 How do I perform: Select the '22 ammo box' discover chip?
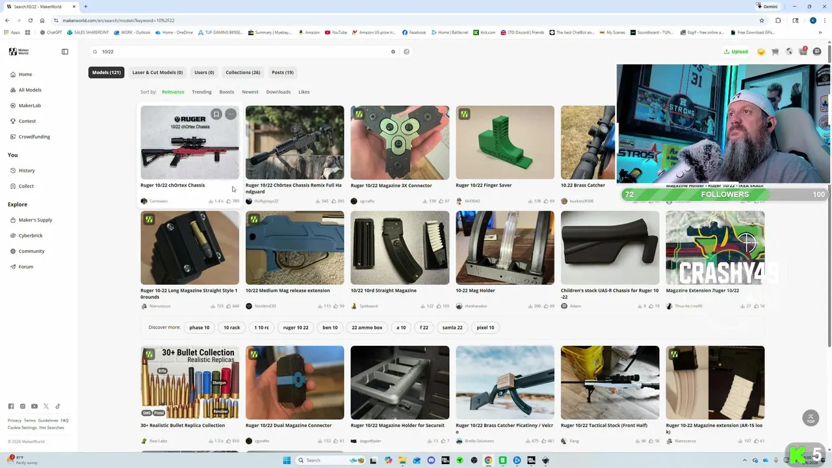tap(367, 328)
